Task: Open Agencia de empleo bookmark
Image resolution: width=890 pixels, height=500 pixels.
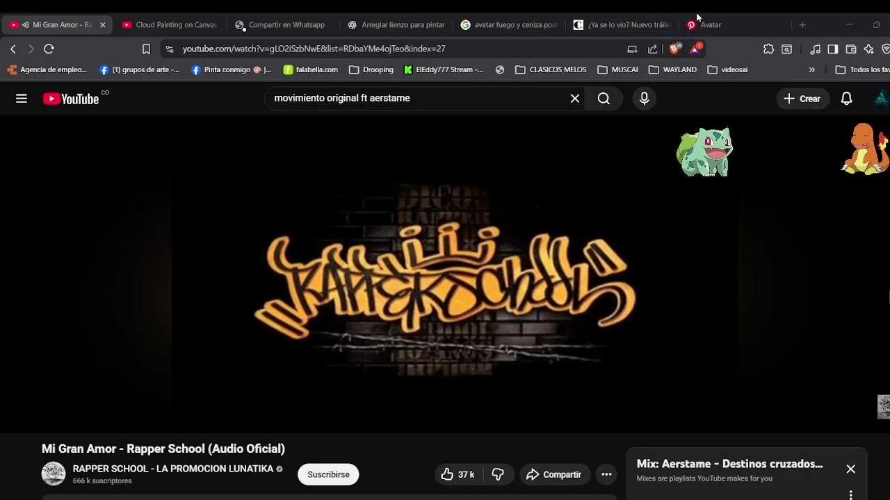Action: click(47, 69)
